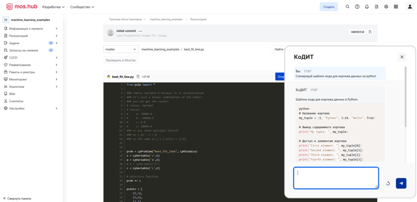This screenshot has width=417, height=202.
Task: Expand the CI/CD sidebar section
Action: tap(30, 58)
